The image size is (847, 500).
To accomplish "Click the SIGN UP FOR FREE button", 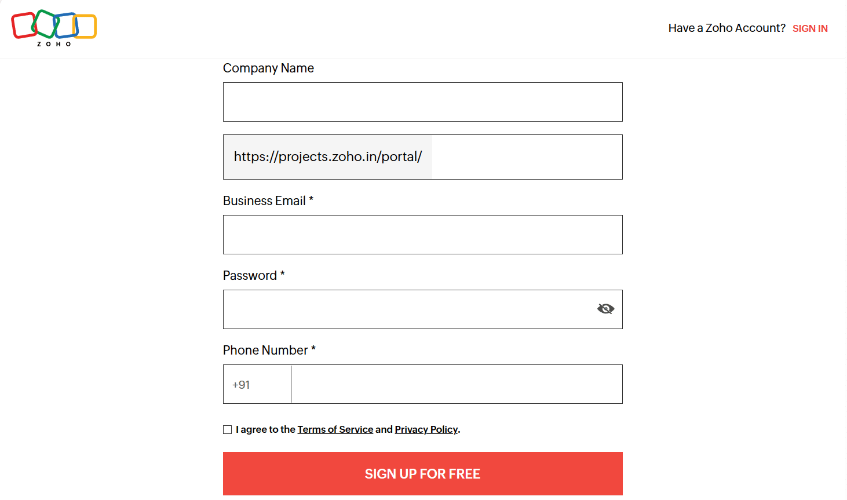I will tap(423, 474).
